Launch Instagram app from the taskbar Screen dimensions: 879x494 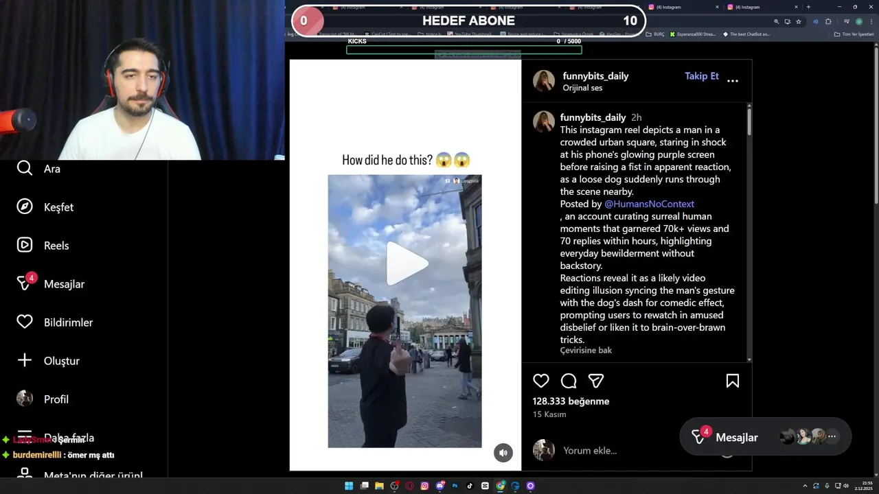pyautogui.click(x=424, y=486)
